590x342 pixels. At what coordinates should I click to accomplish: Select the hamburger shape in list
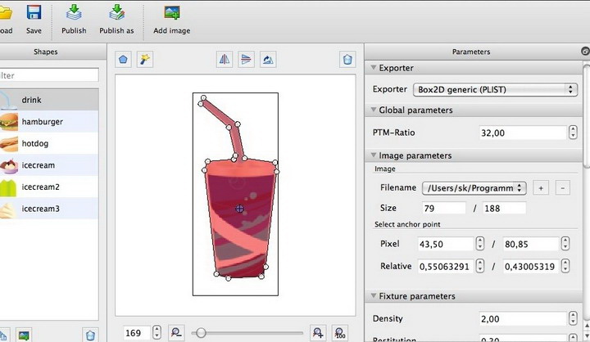click(x=43, y=122)
